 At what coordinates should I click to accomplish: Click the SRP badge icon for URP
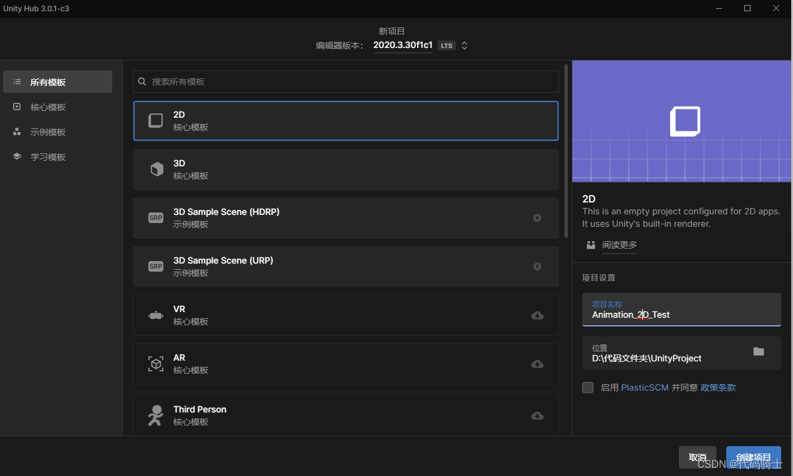pyautogui.click(x=156, y=267)
